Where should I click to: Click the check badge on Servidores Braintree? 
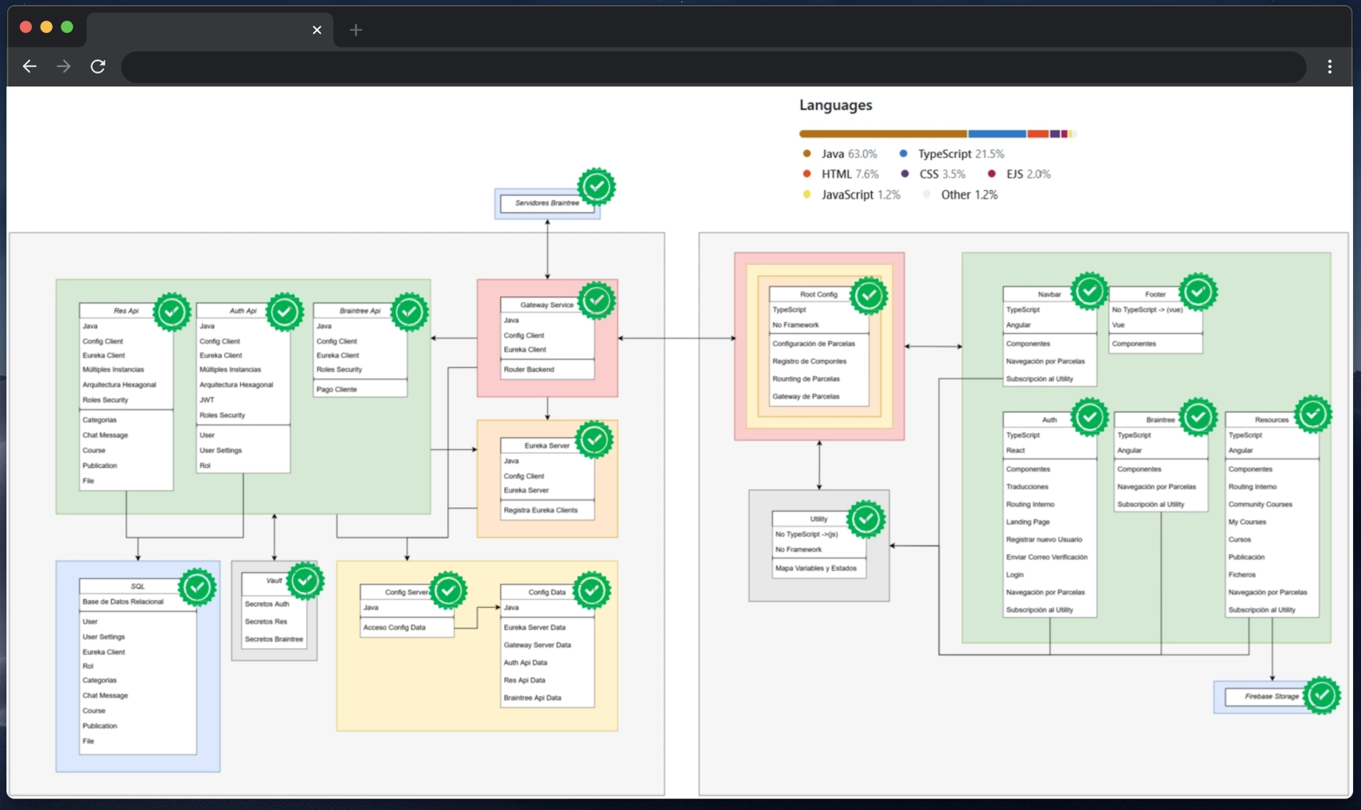(x=597, y=187)
